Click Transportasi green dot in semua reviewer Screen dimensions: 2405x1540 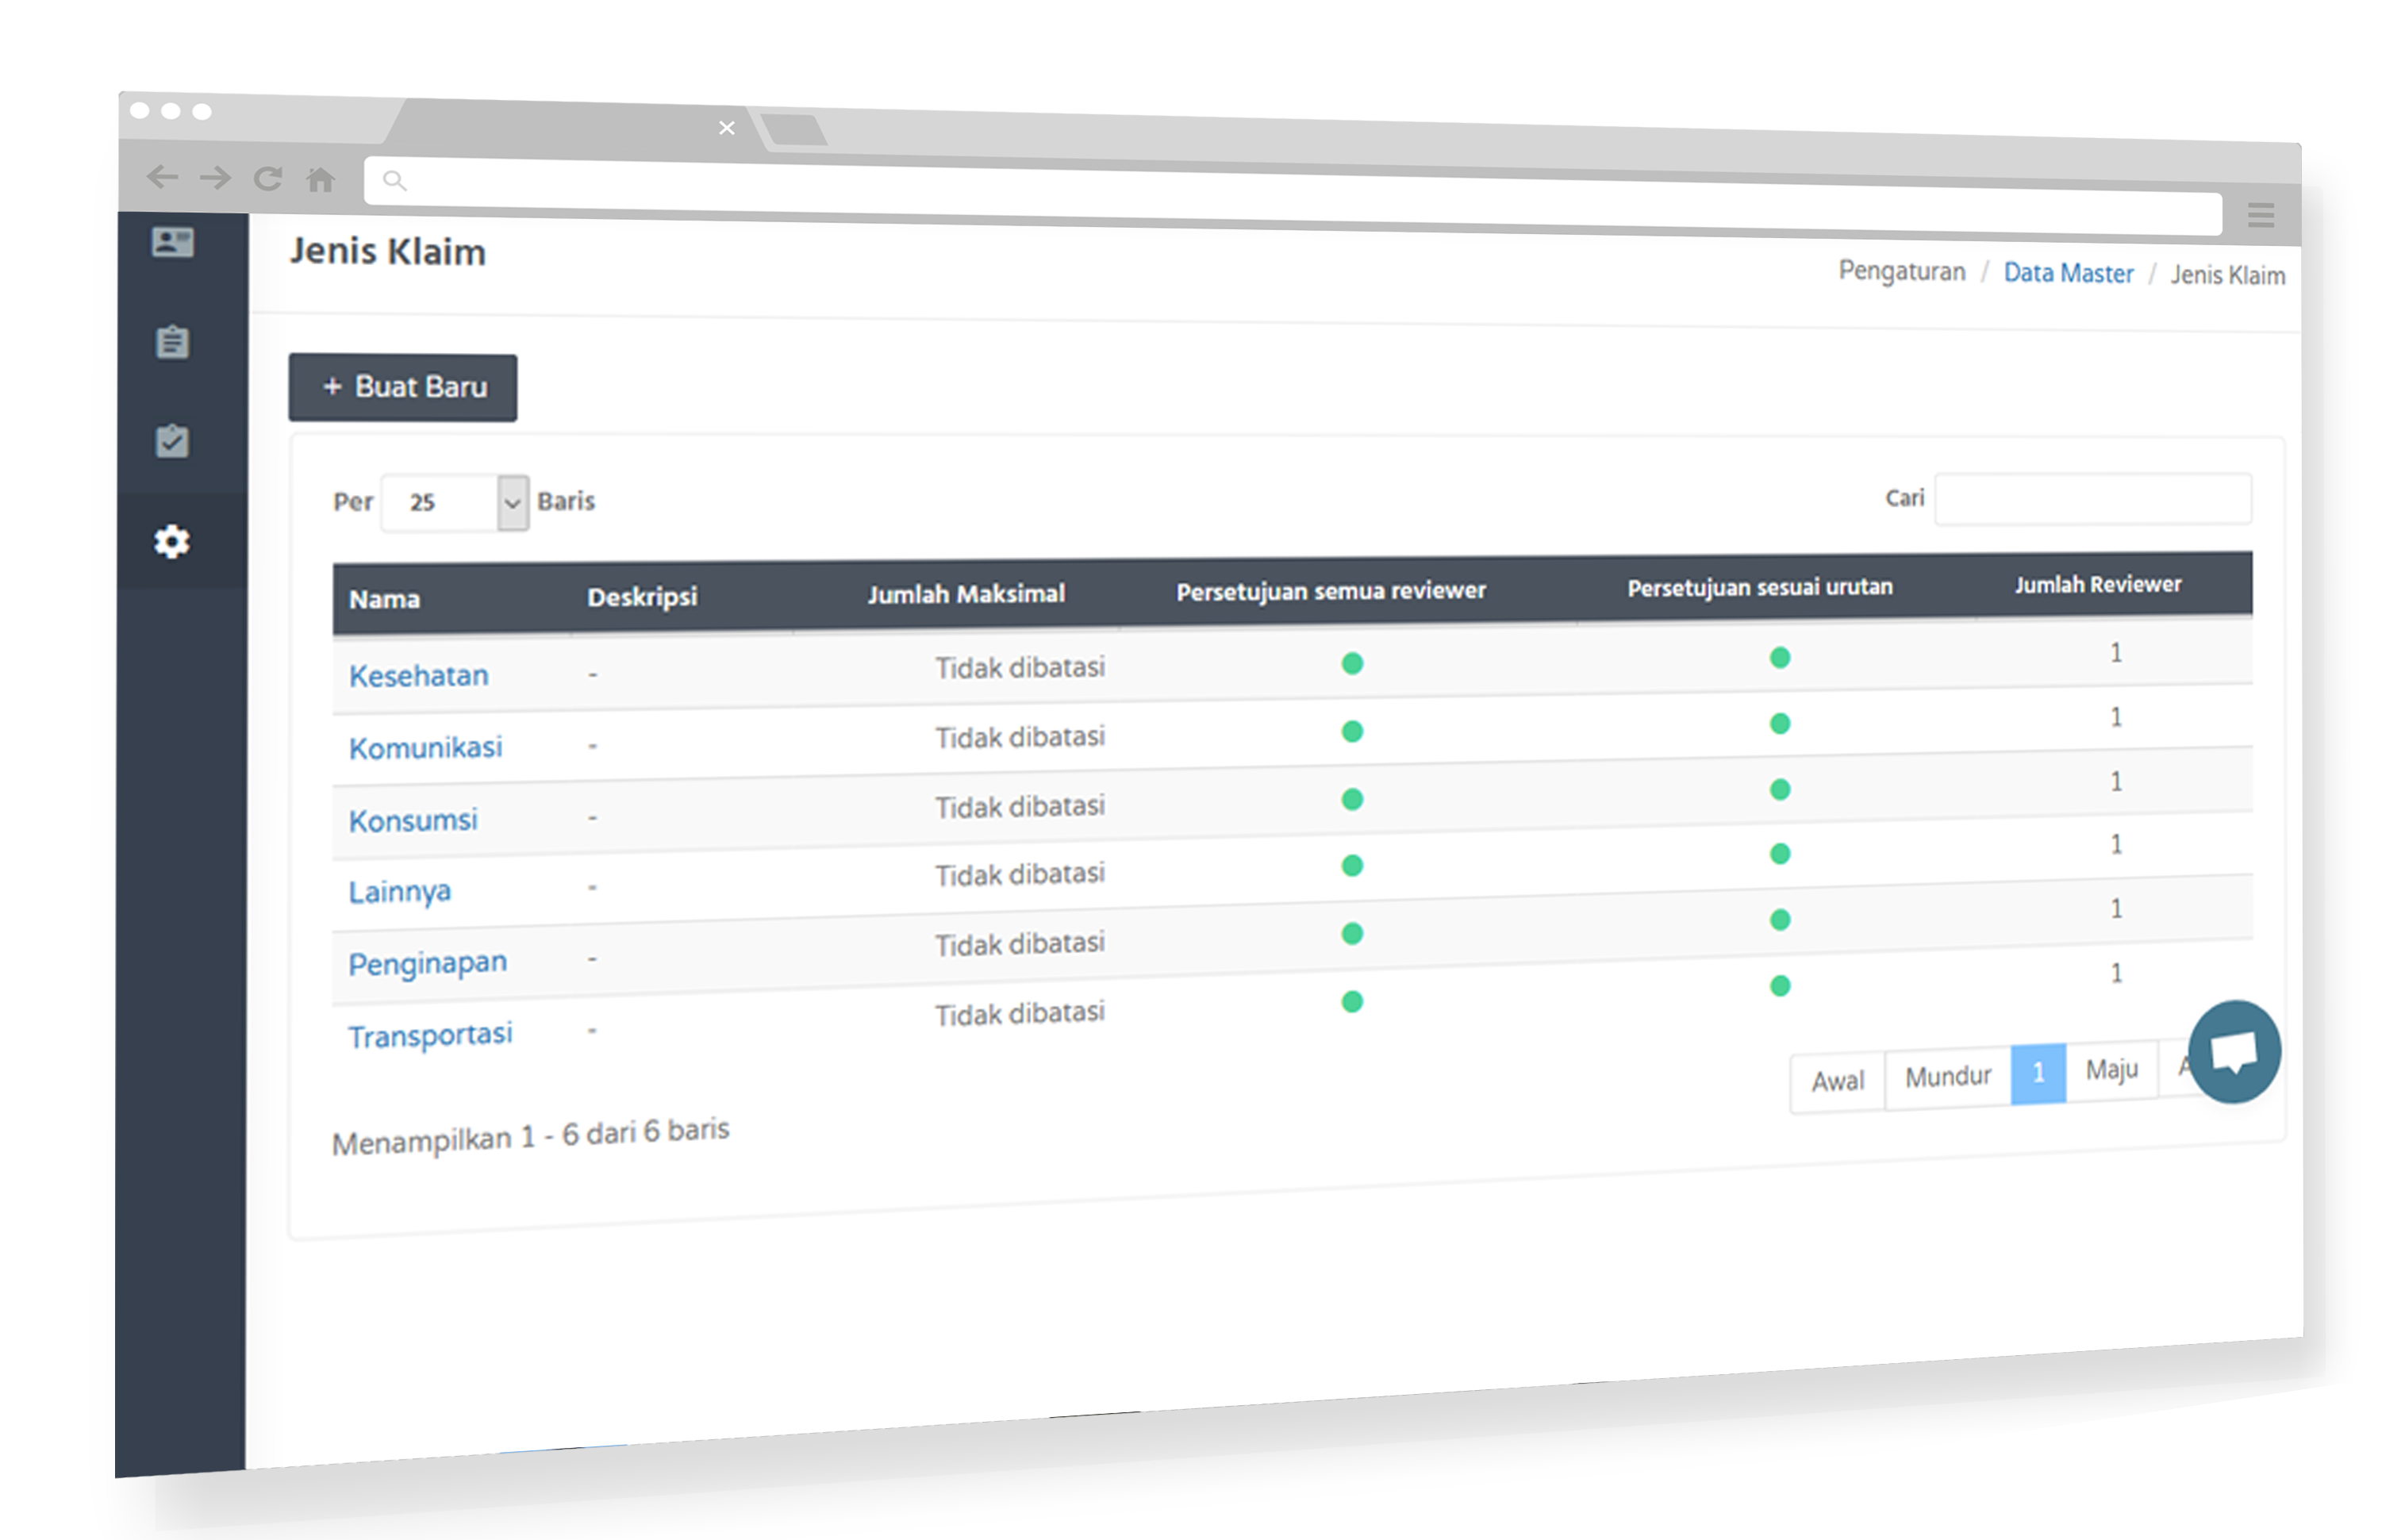pyautogui.click(x=1352, y=1002)
